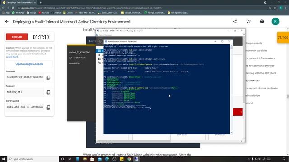Open Microsoft Edge from the taskbar
Screen dimensions: 289x162
click(x=107, y=159)
